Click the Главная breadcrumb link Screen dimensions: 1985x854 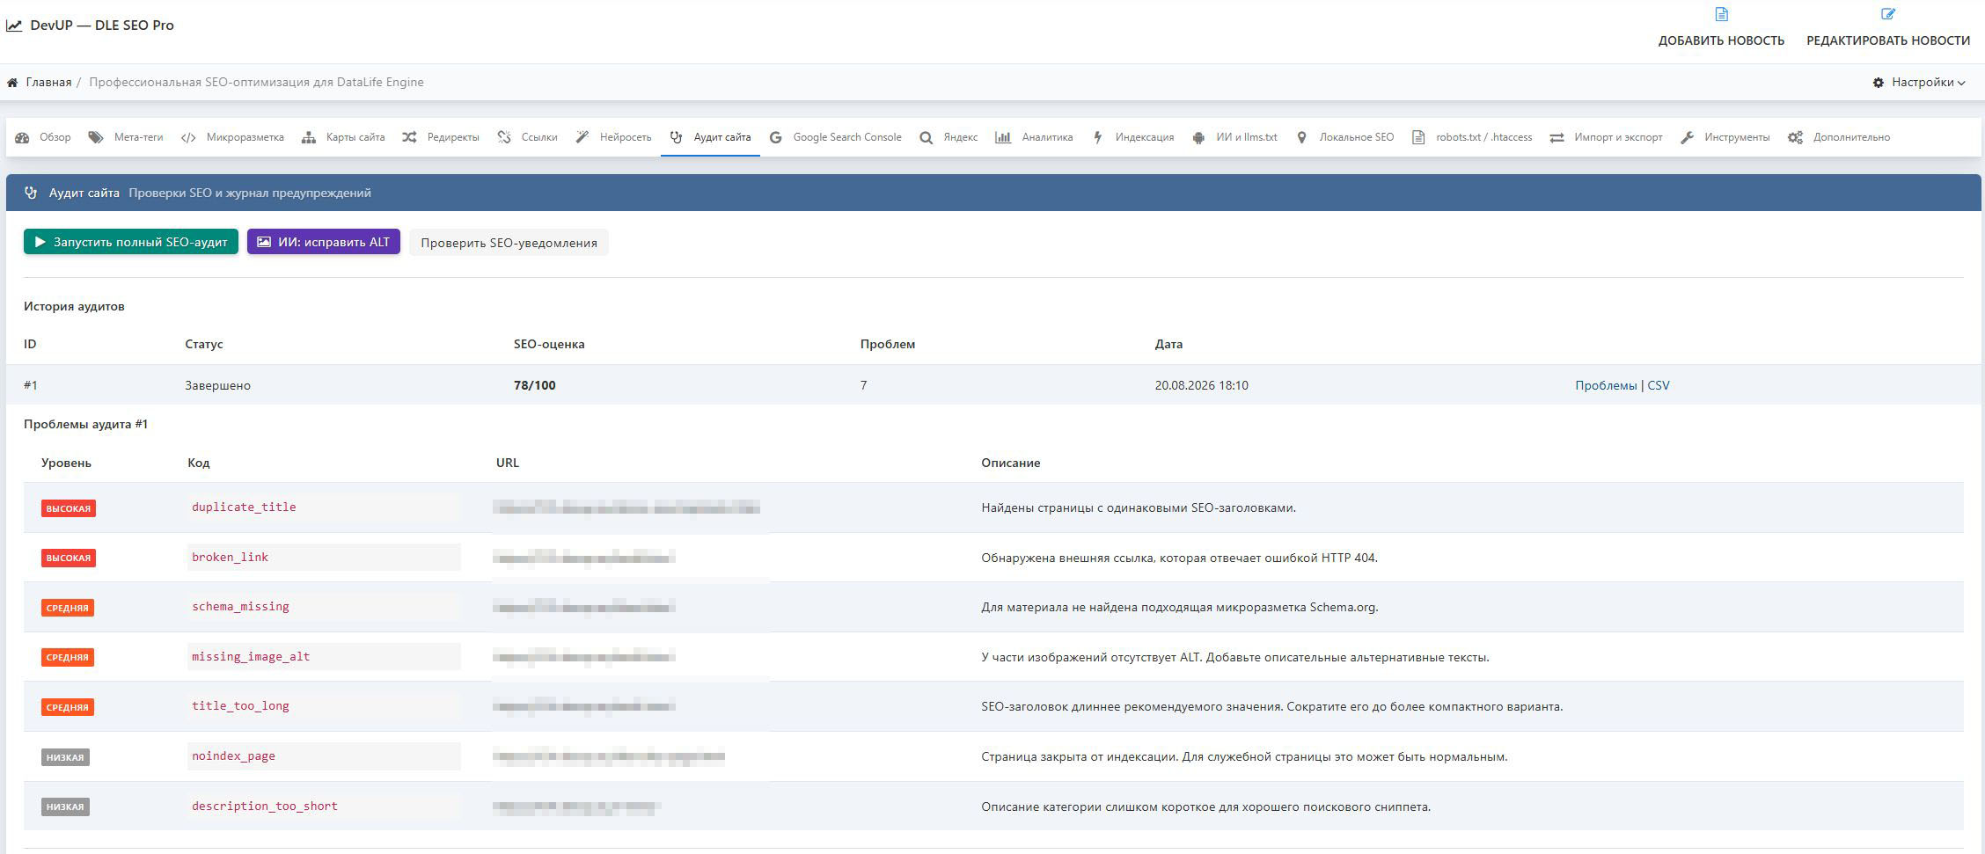pyautogui.click(x=48, y=83)
